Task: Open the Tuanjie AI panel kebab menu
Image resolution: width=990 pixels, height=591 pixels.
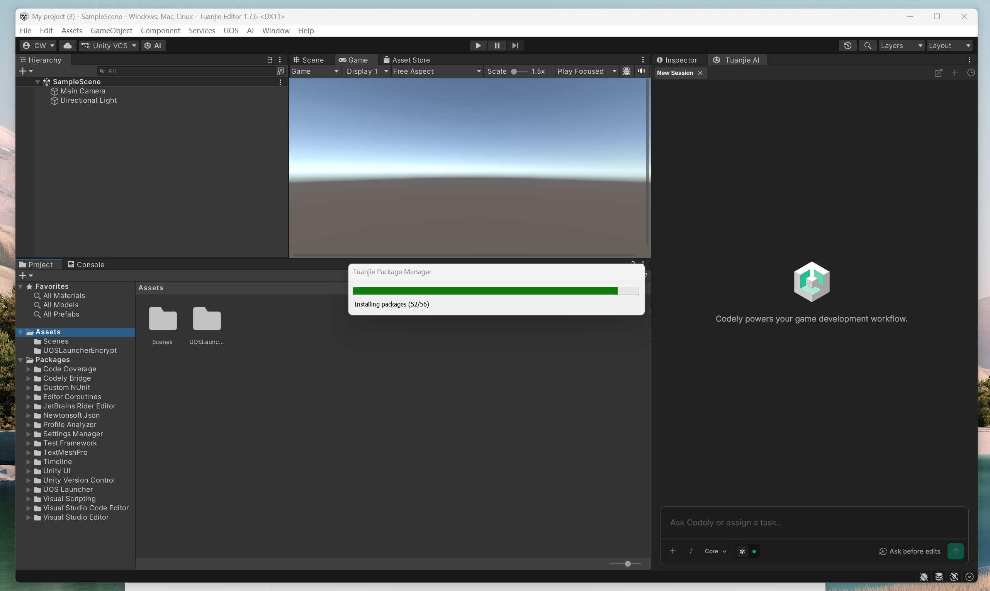Action: click(x=969, y=60)
